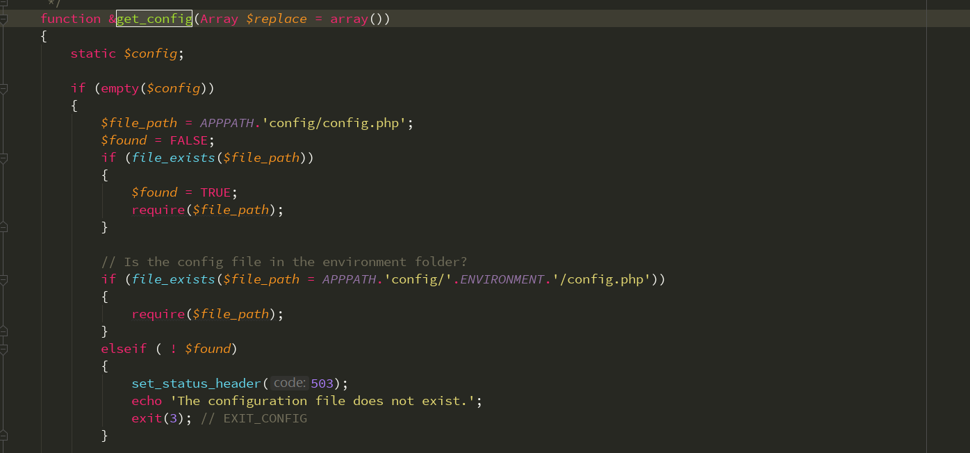Screen dimensions: 970x453
Task: Click the 'config/config.php' string literal
Action: coord(334,123)
